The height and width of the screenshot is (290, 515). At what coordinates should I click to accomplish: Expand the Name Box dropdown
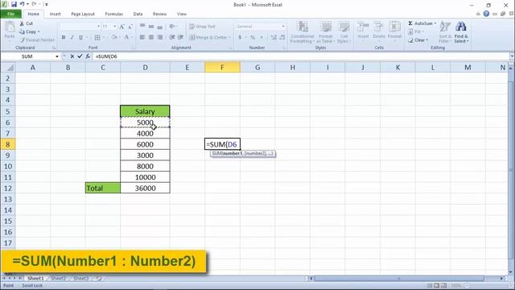pyautogui.click(x=57, y=56)
